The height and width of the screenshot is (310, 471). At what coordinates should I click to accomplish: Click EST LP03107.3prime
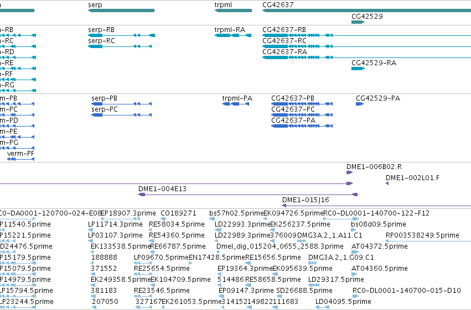pos(90,241)
